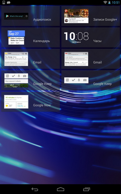Tap the Аудиопоиск label
This screenshot has height=194, width=121.
tap(42, 19)
